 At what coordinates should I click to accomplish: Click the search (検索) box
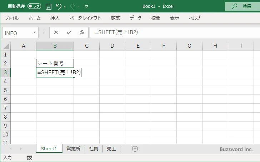coord(242,6)
